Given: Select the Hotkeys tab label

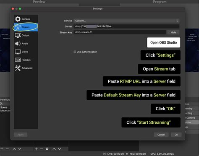Looking at the screenshot, I should (26, 60).
